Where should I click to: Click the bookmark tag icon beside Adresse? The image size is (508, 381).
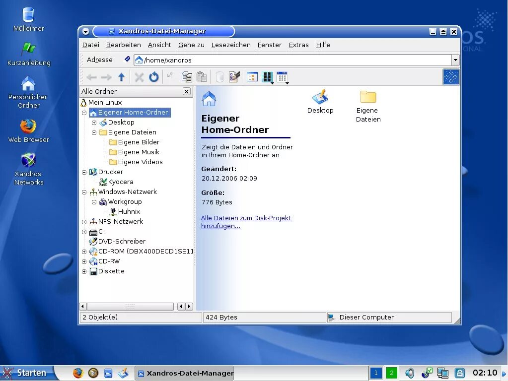tap(127, 59)
